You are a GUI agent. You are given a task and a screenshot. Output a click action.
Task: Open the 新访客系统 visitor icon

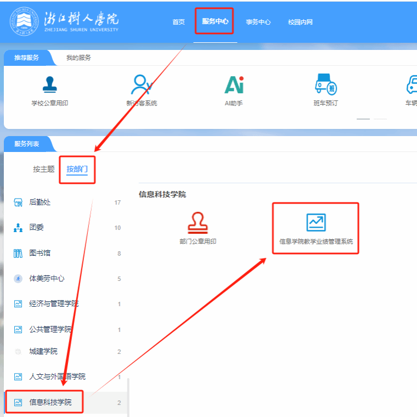(x=141, y=85)
